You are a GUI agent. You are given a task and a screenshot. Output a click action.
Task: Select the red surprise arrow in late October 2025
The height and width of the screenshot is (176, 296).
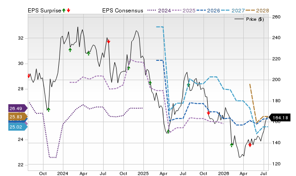209,113
